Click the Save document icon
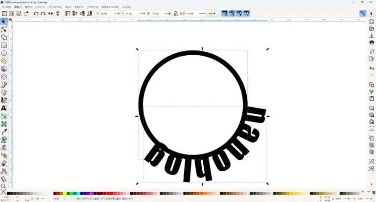The width and height of the screenshot is (376, 202). tap(372, 36)
